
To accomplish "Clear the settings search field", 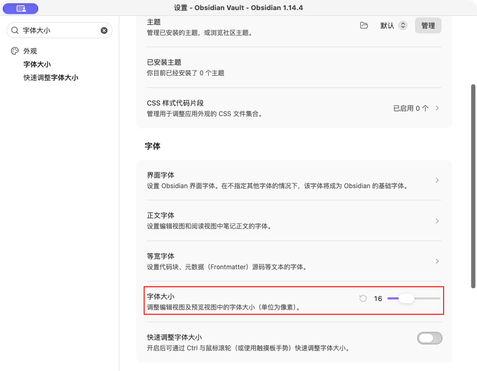I will click(104, 30).
